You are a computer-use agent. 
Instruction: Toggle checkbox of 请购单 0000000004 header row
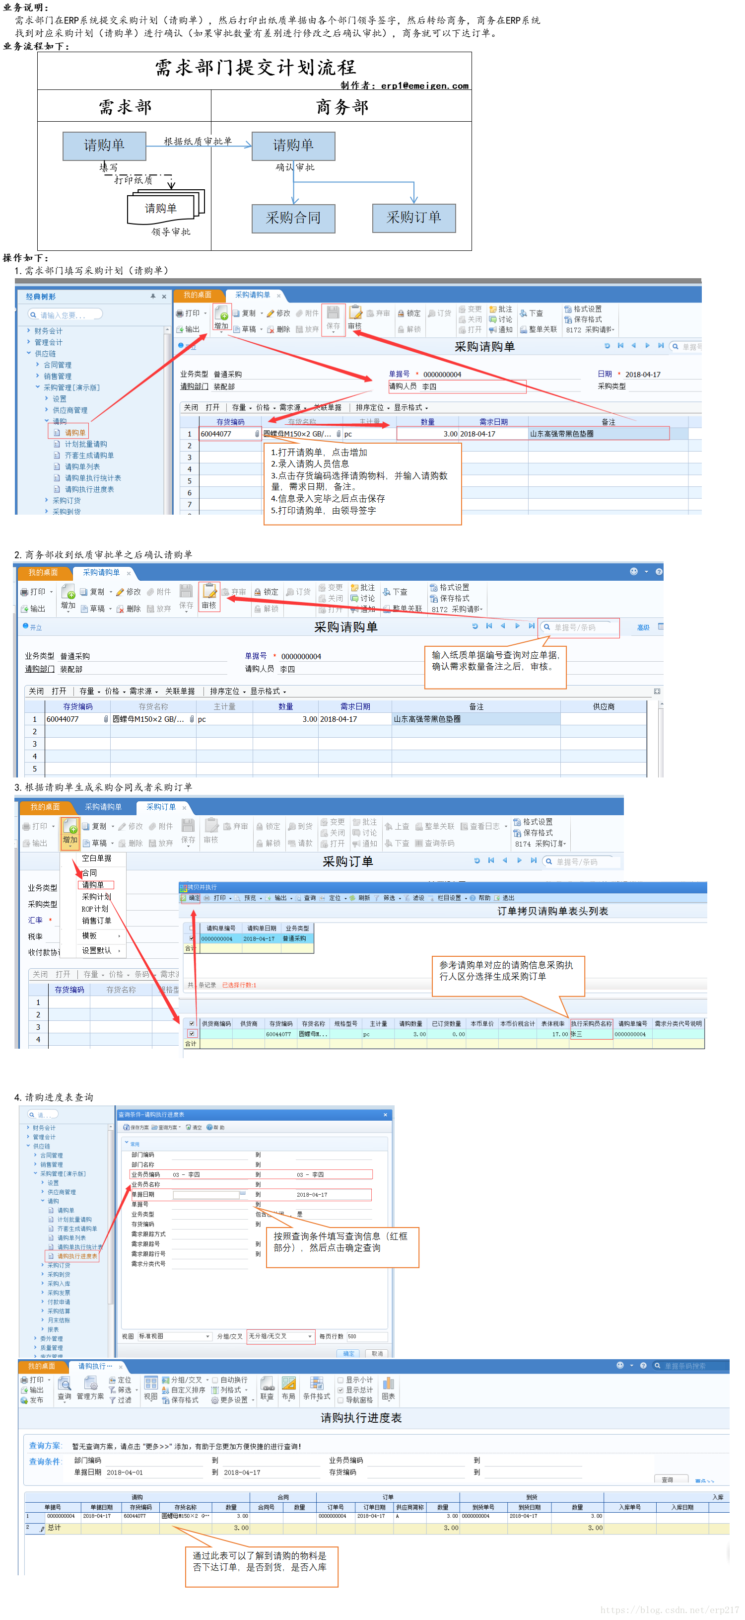click(x=192, y=938)
